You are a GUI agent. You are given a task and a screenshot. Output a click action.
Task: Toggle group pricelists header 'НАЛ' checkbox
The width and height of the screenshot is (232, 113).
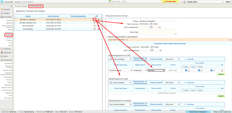click(x=184, y=90)
